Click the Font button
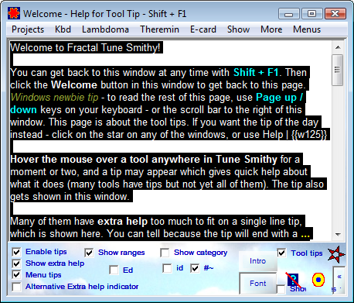The image size is (354, 303). click(258, 284)
